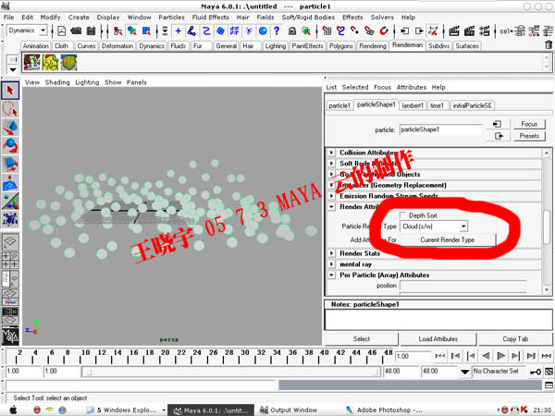Open Output Window from the taskbar
Image resolution: width=555 pixels, height=416 pixels.
click(x=289, y=410)
